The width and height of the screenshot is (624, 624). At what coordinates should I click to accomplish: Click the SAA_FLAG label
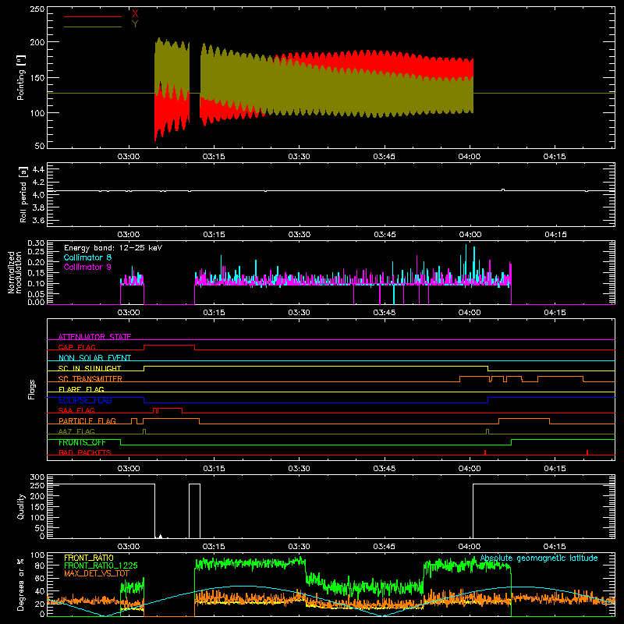click(x=76, y=410)
